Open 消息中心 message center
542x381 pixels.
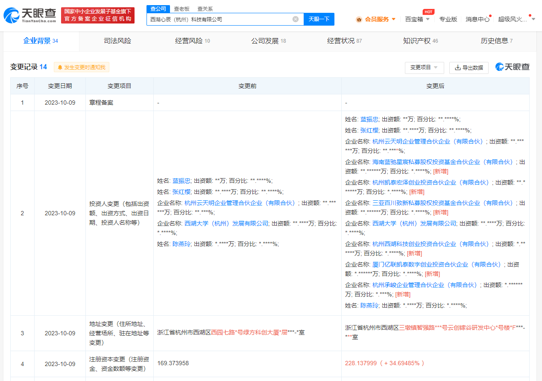click(x=477, y=19)
